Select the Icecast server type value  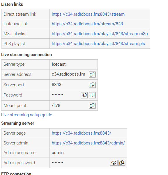point(59,64)
